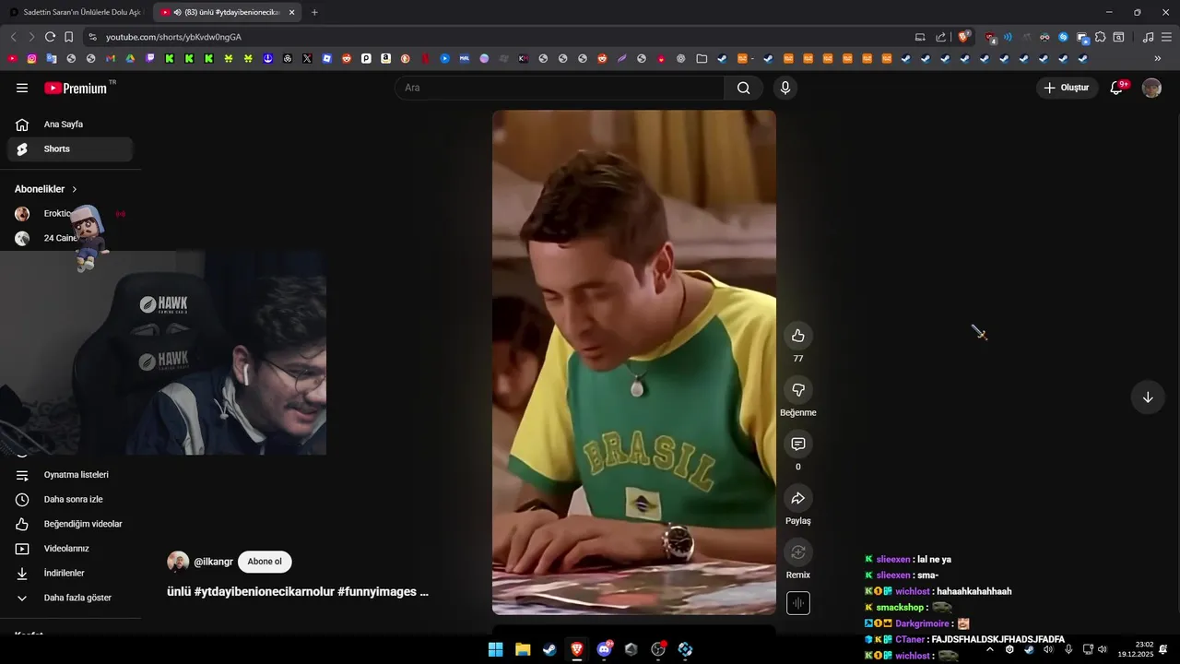1180x664 pixels.
Task: Open the notifications bell
Action: click(1116, 88)
